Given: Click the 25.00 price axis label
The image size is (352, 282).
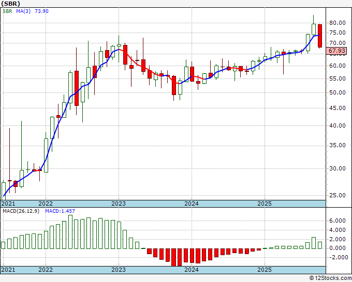Looking at the screenshot, I should tap(337, 195).
